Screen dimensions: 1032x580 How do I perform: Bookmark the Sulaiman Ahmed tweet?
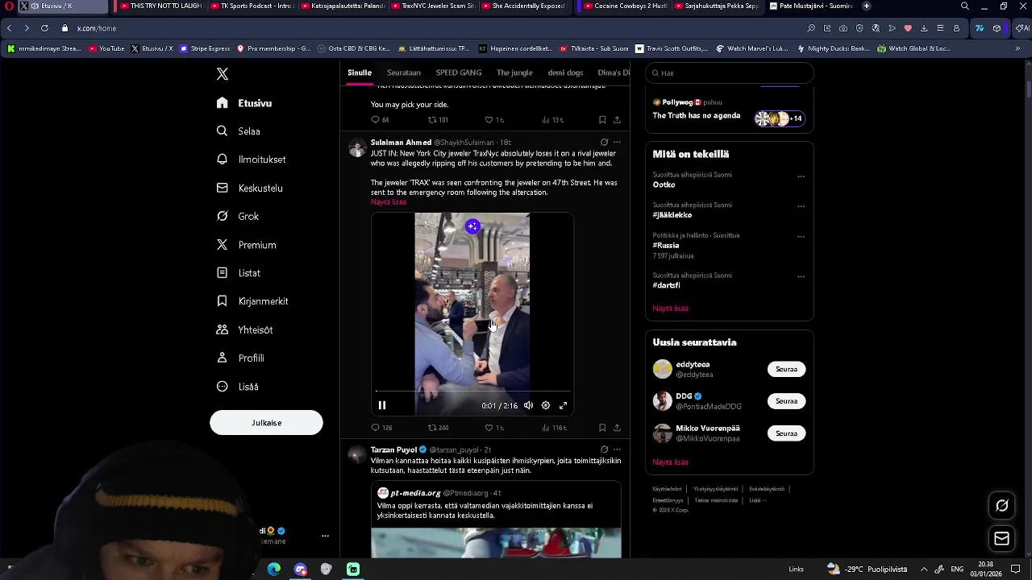tap(602, 428)
